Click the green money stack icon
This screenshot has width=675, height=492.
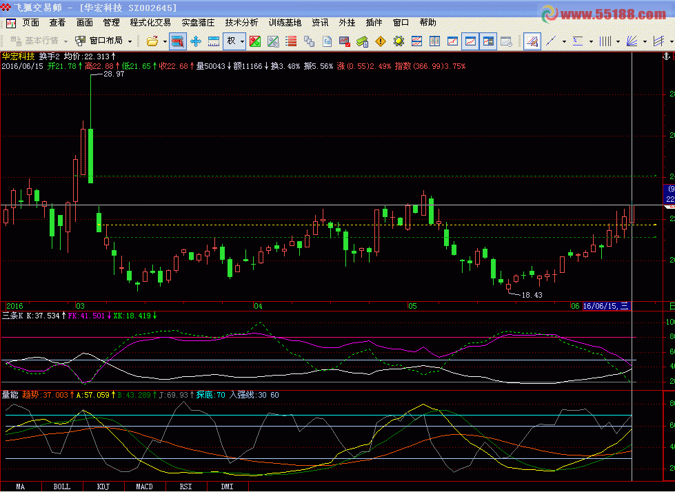pos(363,41)
